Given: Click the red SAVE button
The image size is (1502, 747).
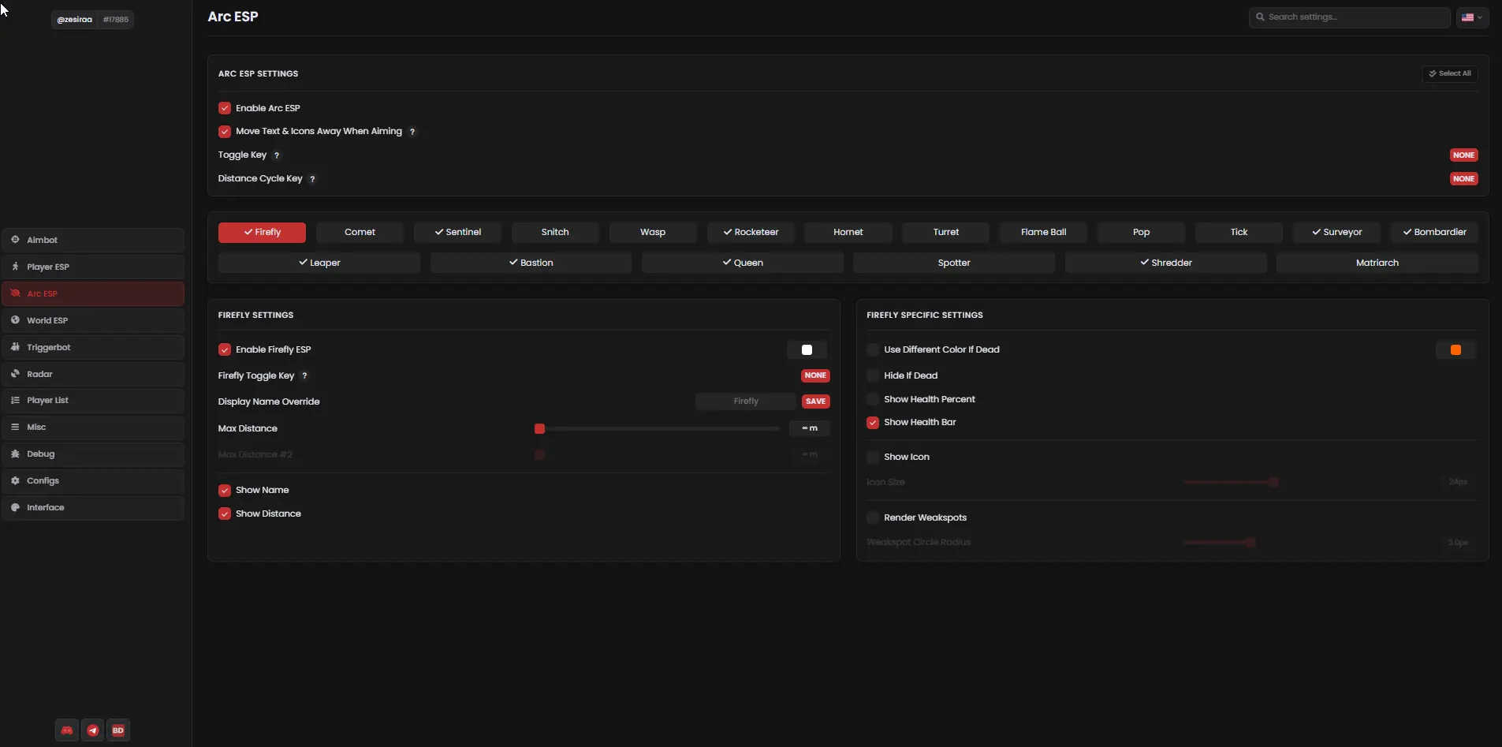Looking at the screenshot, I should [x=815, y=402].
